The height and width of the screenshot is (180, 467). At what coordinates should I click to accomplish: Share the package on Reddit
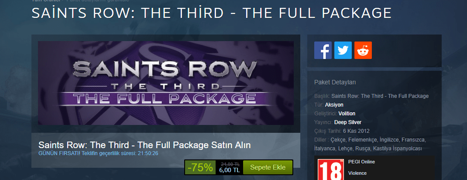pos(363,50)
